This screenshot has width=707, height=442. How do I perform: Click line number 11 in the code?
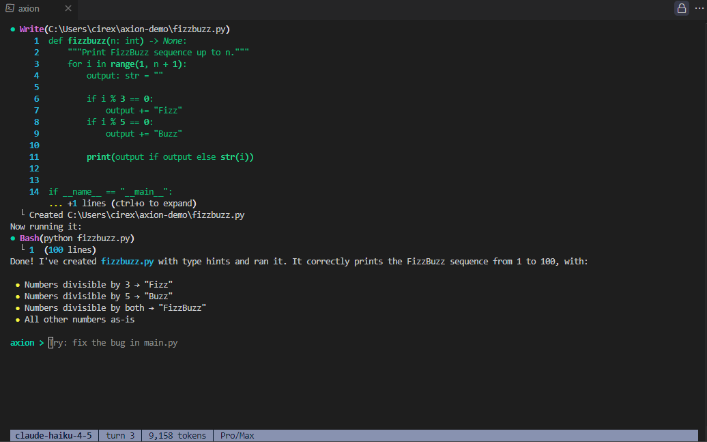[34, 157]
